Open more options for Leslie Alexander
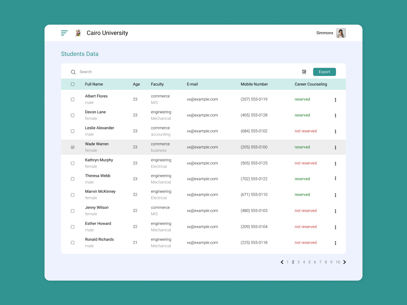Screen dimensions: 407x305 (x=336, y=132)
